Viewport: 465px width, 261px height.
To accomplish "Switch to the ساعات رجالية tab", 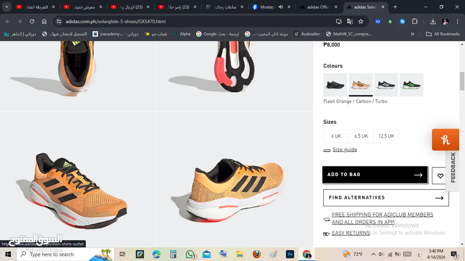I will pyautogui.click(x=224, y=7).
